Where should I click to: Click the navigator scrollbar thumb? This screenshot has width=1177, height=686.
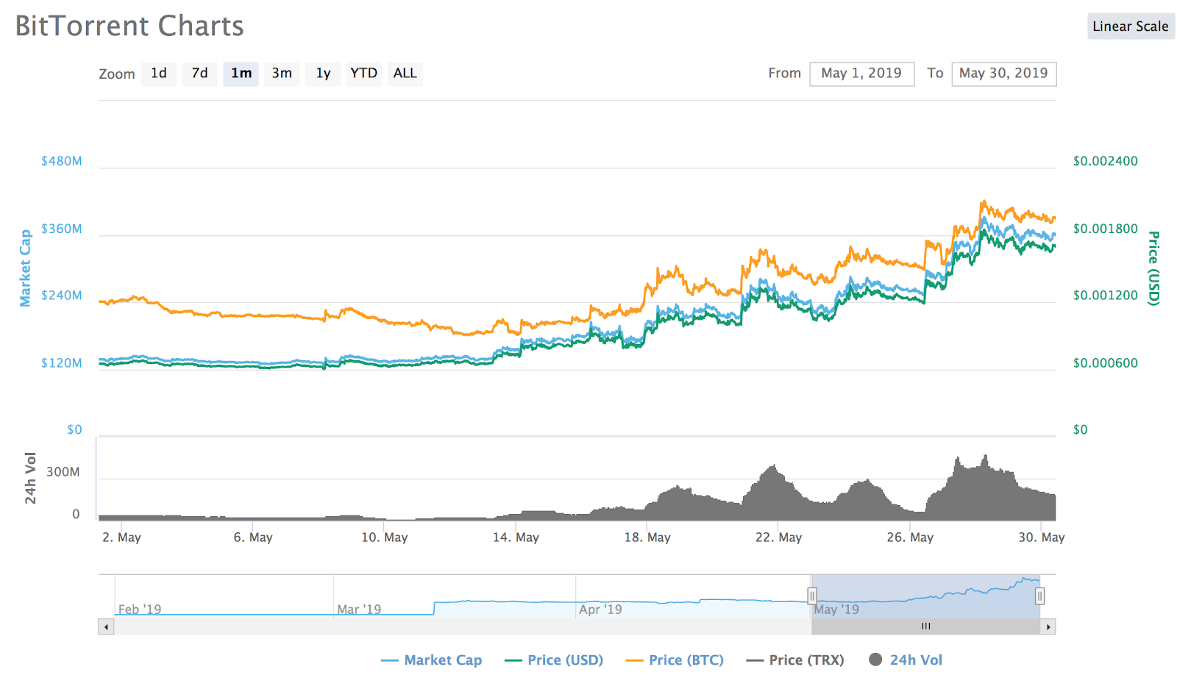click(x=926, y=627)
